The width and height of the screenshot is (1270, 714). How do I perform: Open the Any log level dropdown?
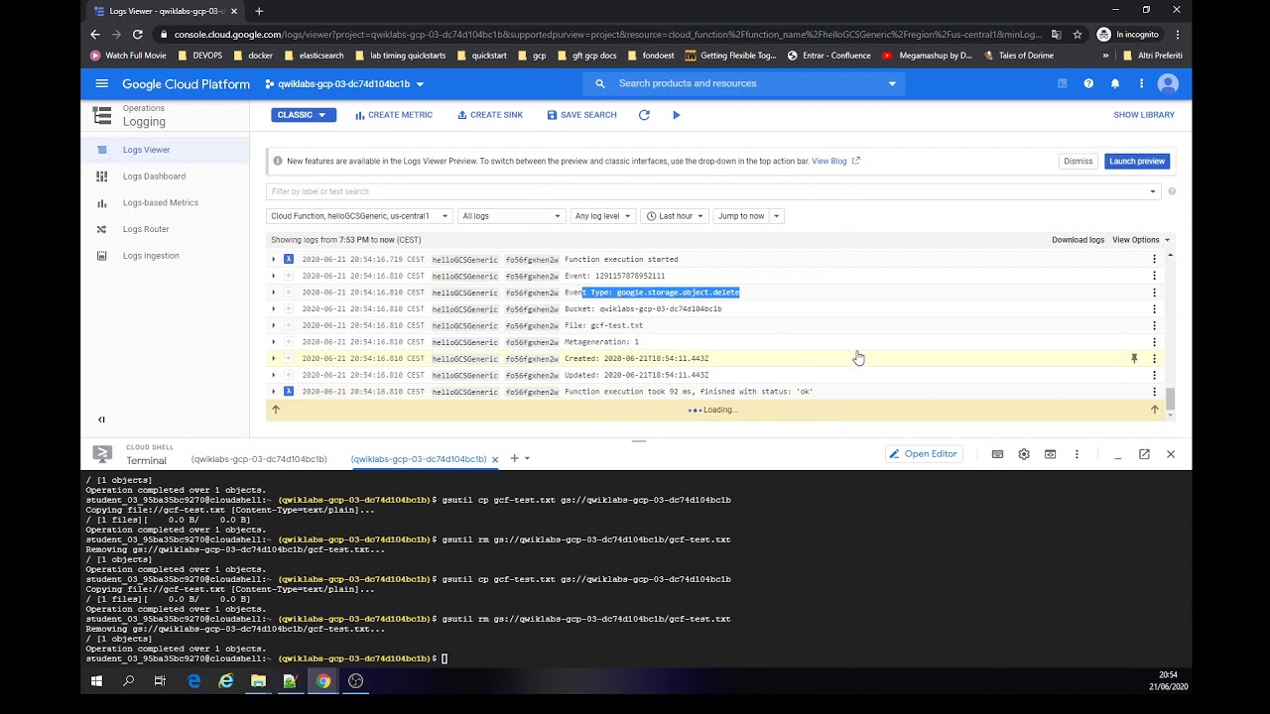coord(602,216)
